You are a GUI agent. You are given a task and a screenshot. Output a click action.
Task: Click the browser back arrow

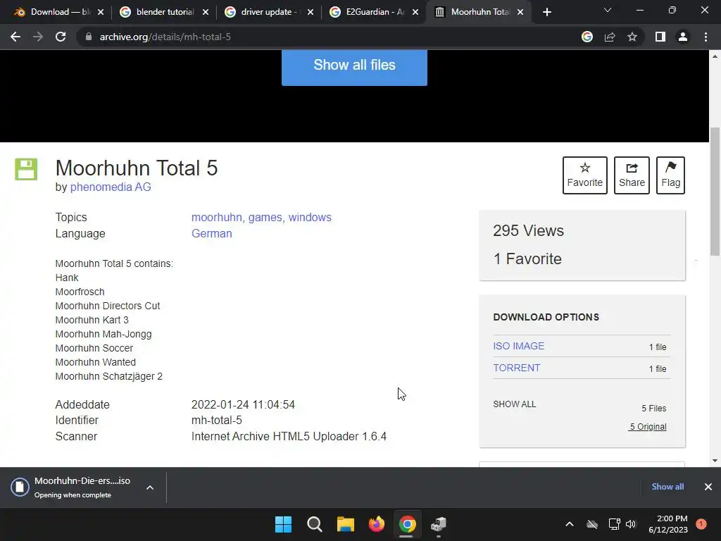coord(15,37)
